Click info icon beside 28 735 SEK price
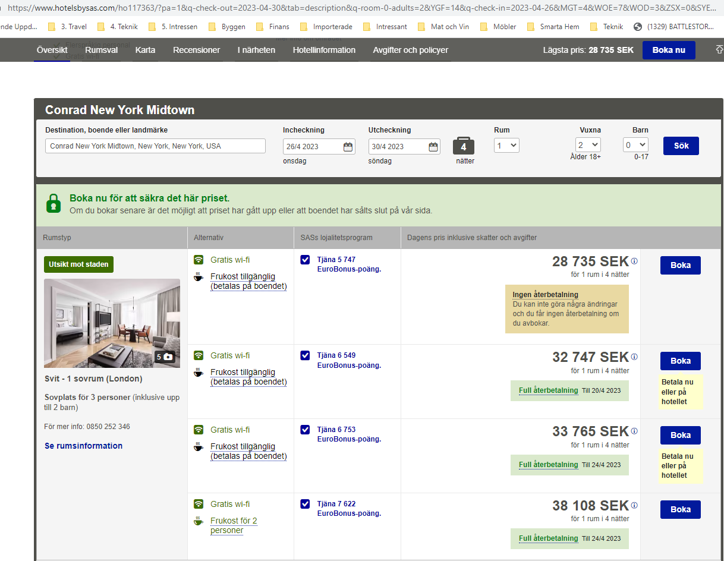Viewport: 724px width, 561px height. tap(634, 261)
